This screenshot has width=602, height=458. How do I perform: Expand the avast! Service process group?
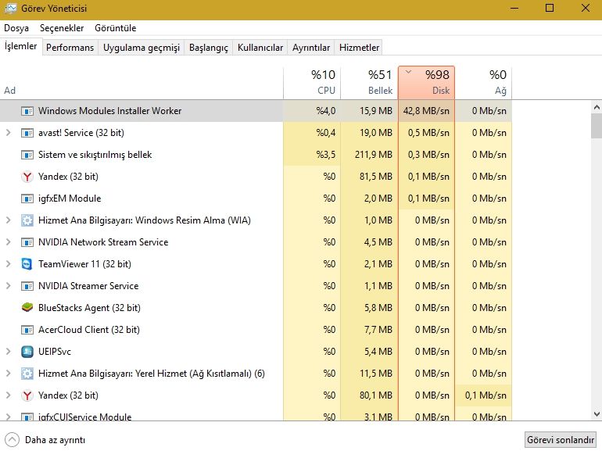tap(9, 133)
